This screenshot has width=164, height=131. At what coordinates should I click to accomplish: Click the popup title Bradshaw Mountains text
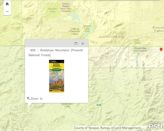[56, 53]
